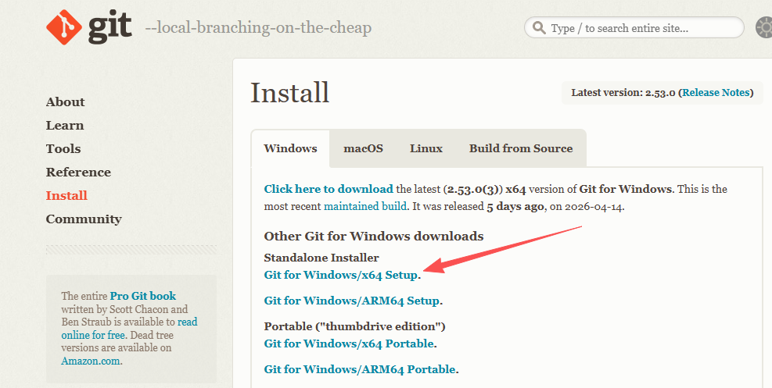Open the Release Notes link
772x388 pixels.
[716, 92]
